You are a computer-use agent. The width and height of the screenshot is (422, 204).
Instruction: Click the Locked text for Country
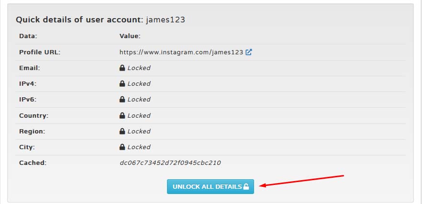tap(139, 115)
